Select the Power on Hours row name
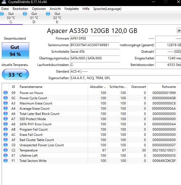The height and width of the screenshot is (185, 181). pyautogui.click(x=31, y=93)
